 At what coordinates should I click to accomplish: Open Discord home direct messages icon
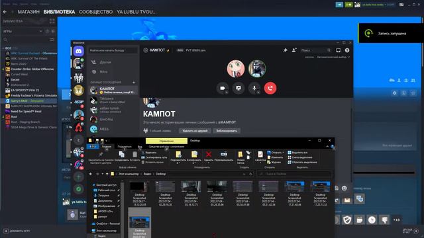coord(79,51)
